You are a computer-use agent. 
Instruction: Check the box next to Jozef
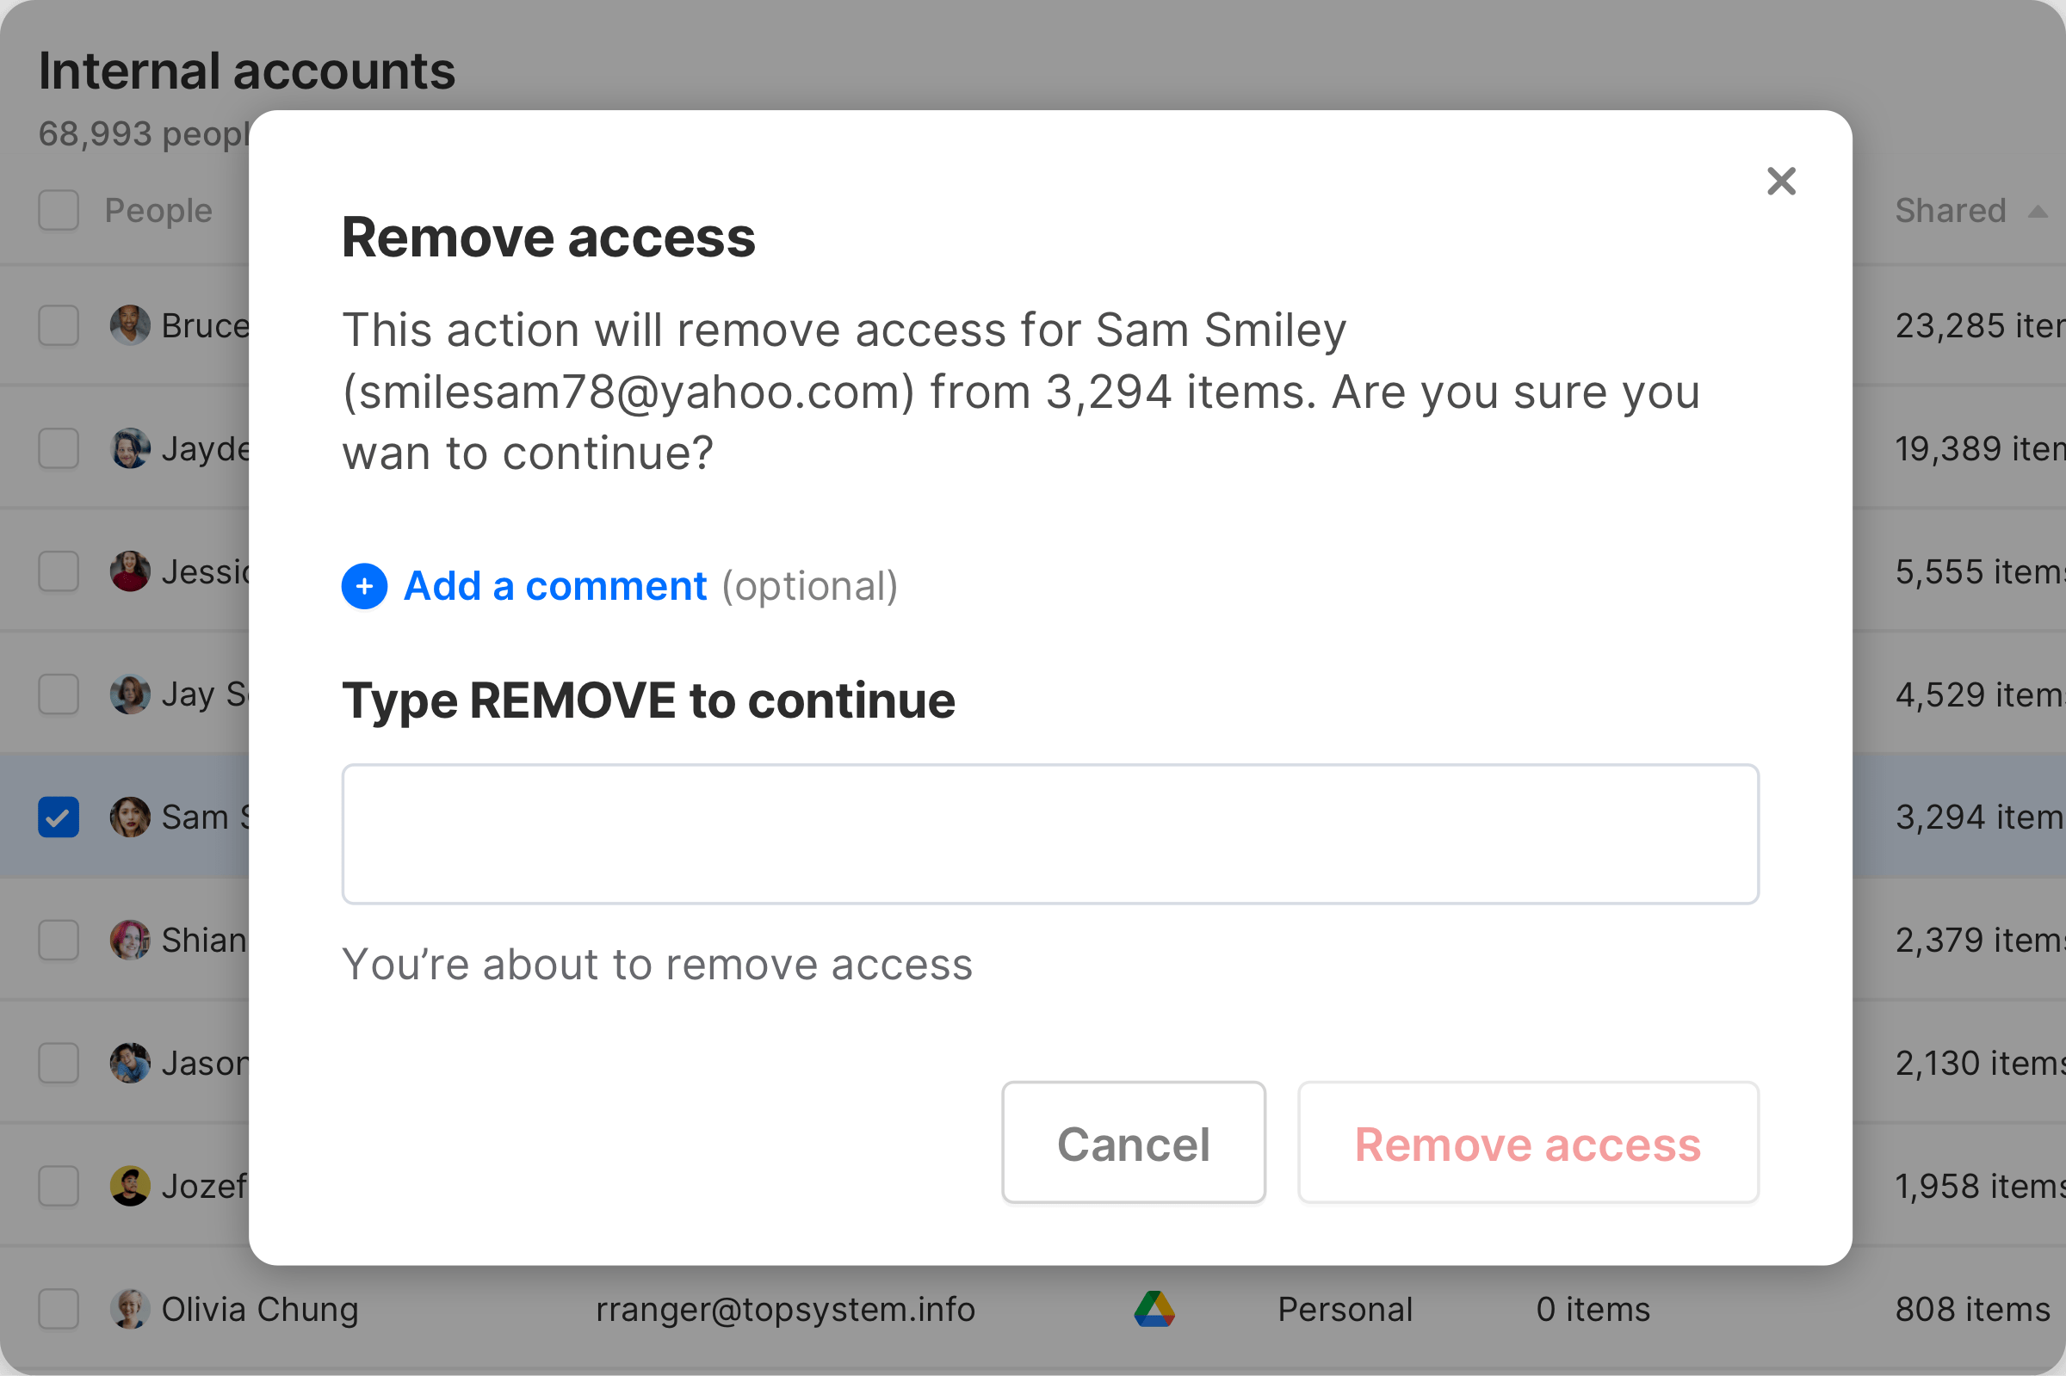coord(58,1187)
